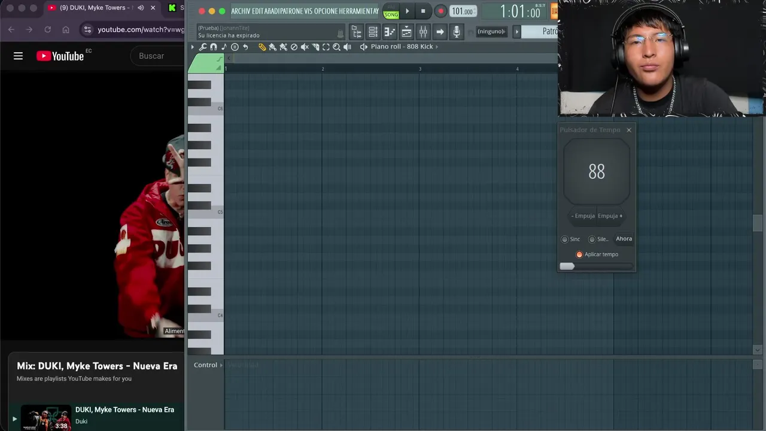Switch to the Kick browser tab

(x=175, y=8)
